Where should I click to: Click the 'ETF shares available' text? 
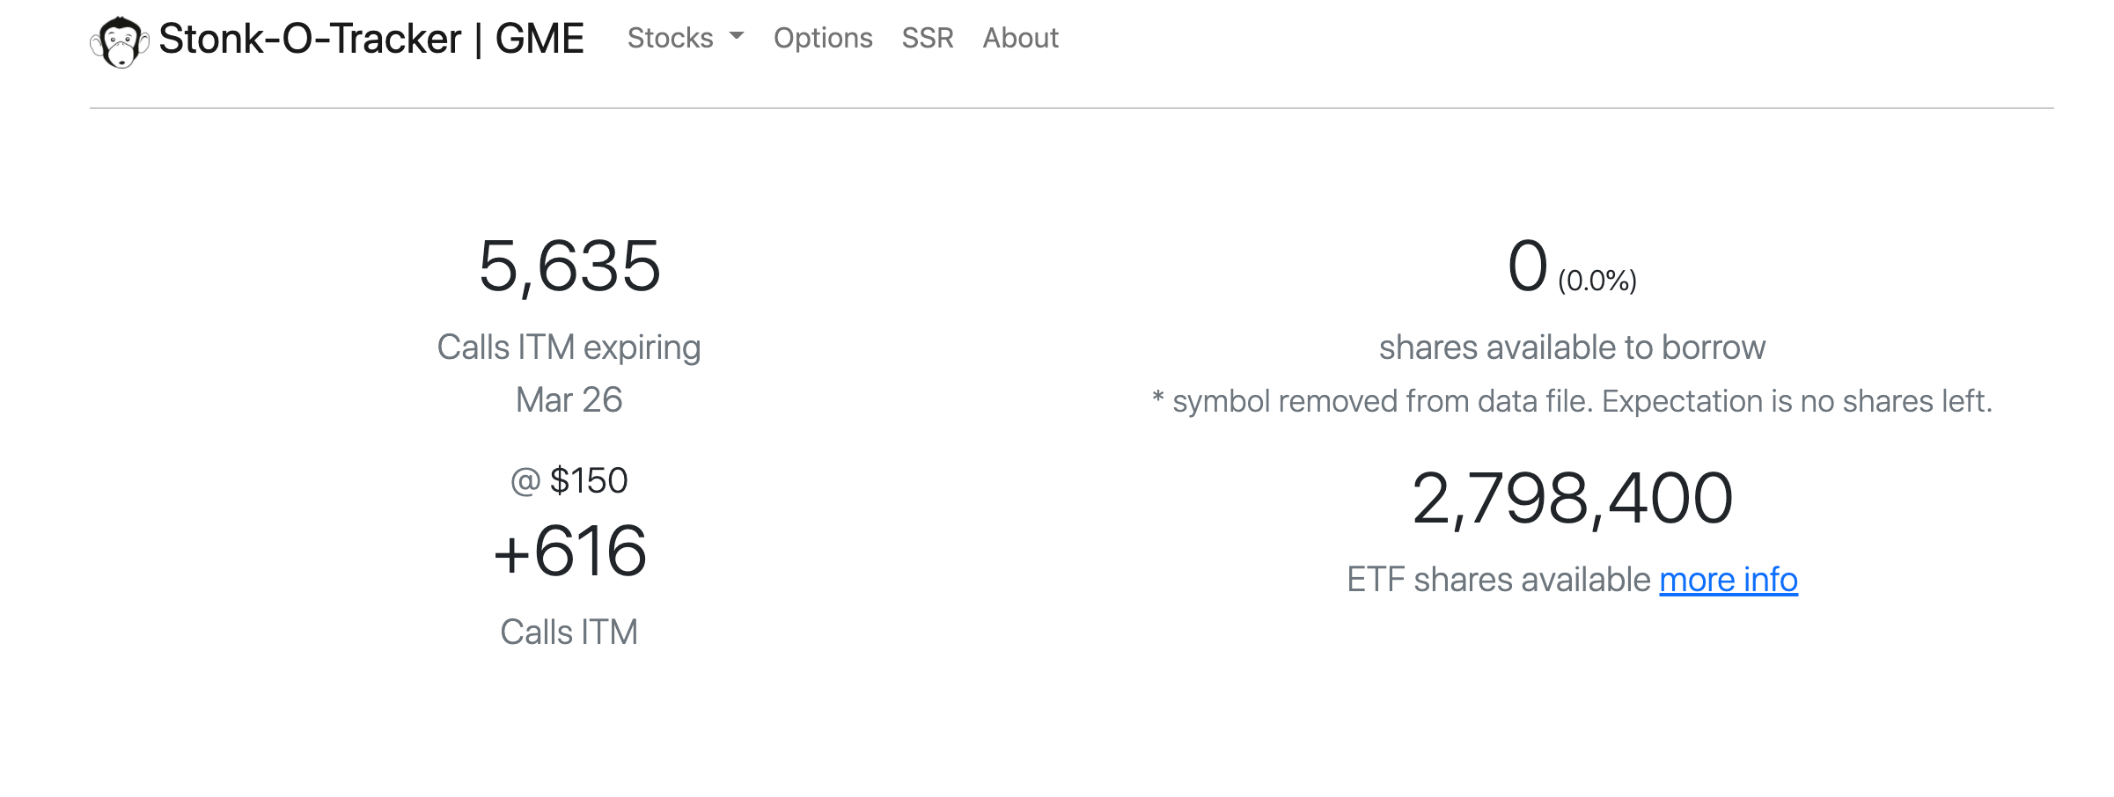coord(1499,580)
